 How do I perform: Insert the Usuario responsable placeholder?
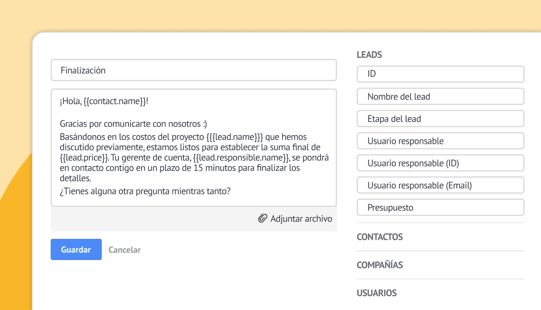coord(440,141)
